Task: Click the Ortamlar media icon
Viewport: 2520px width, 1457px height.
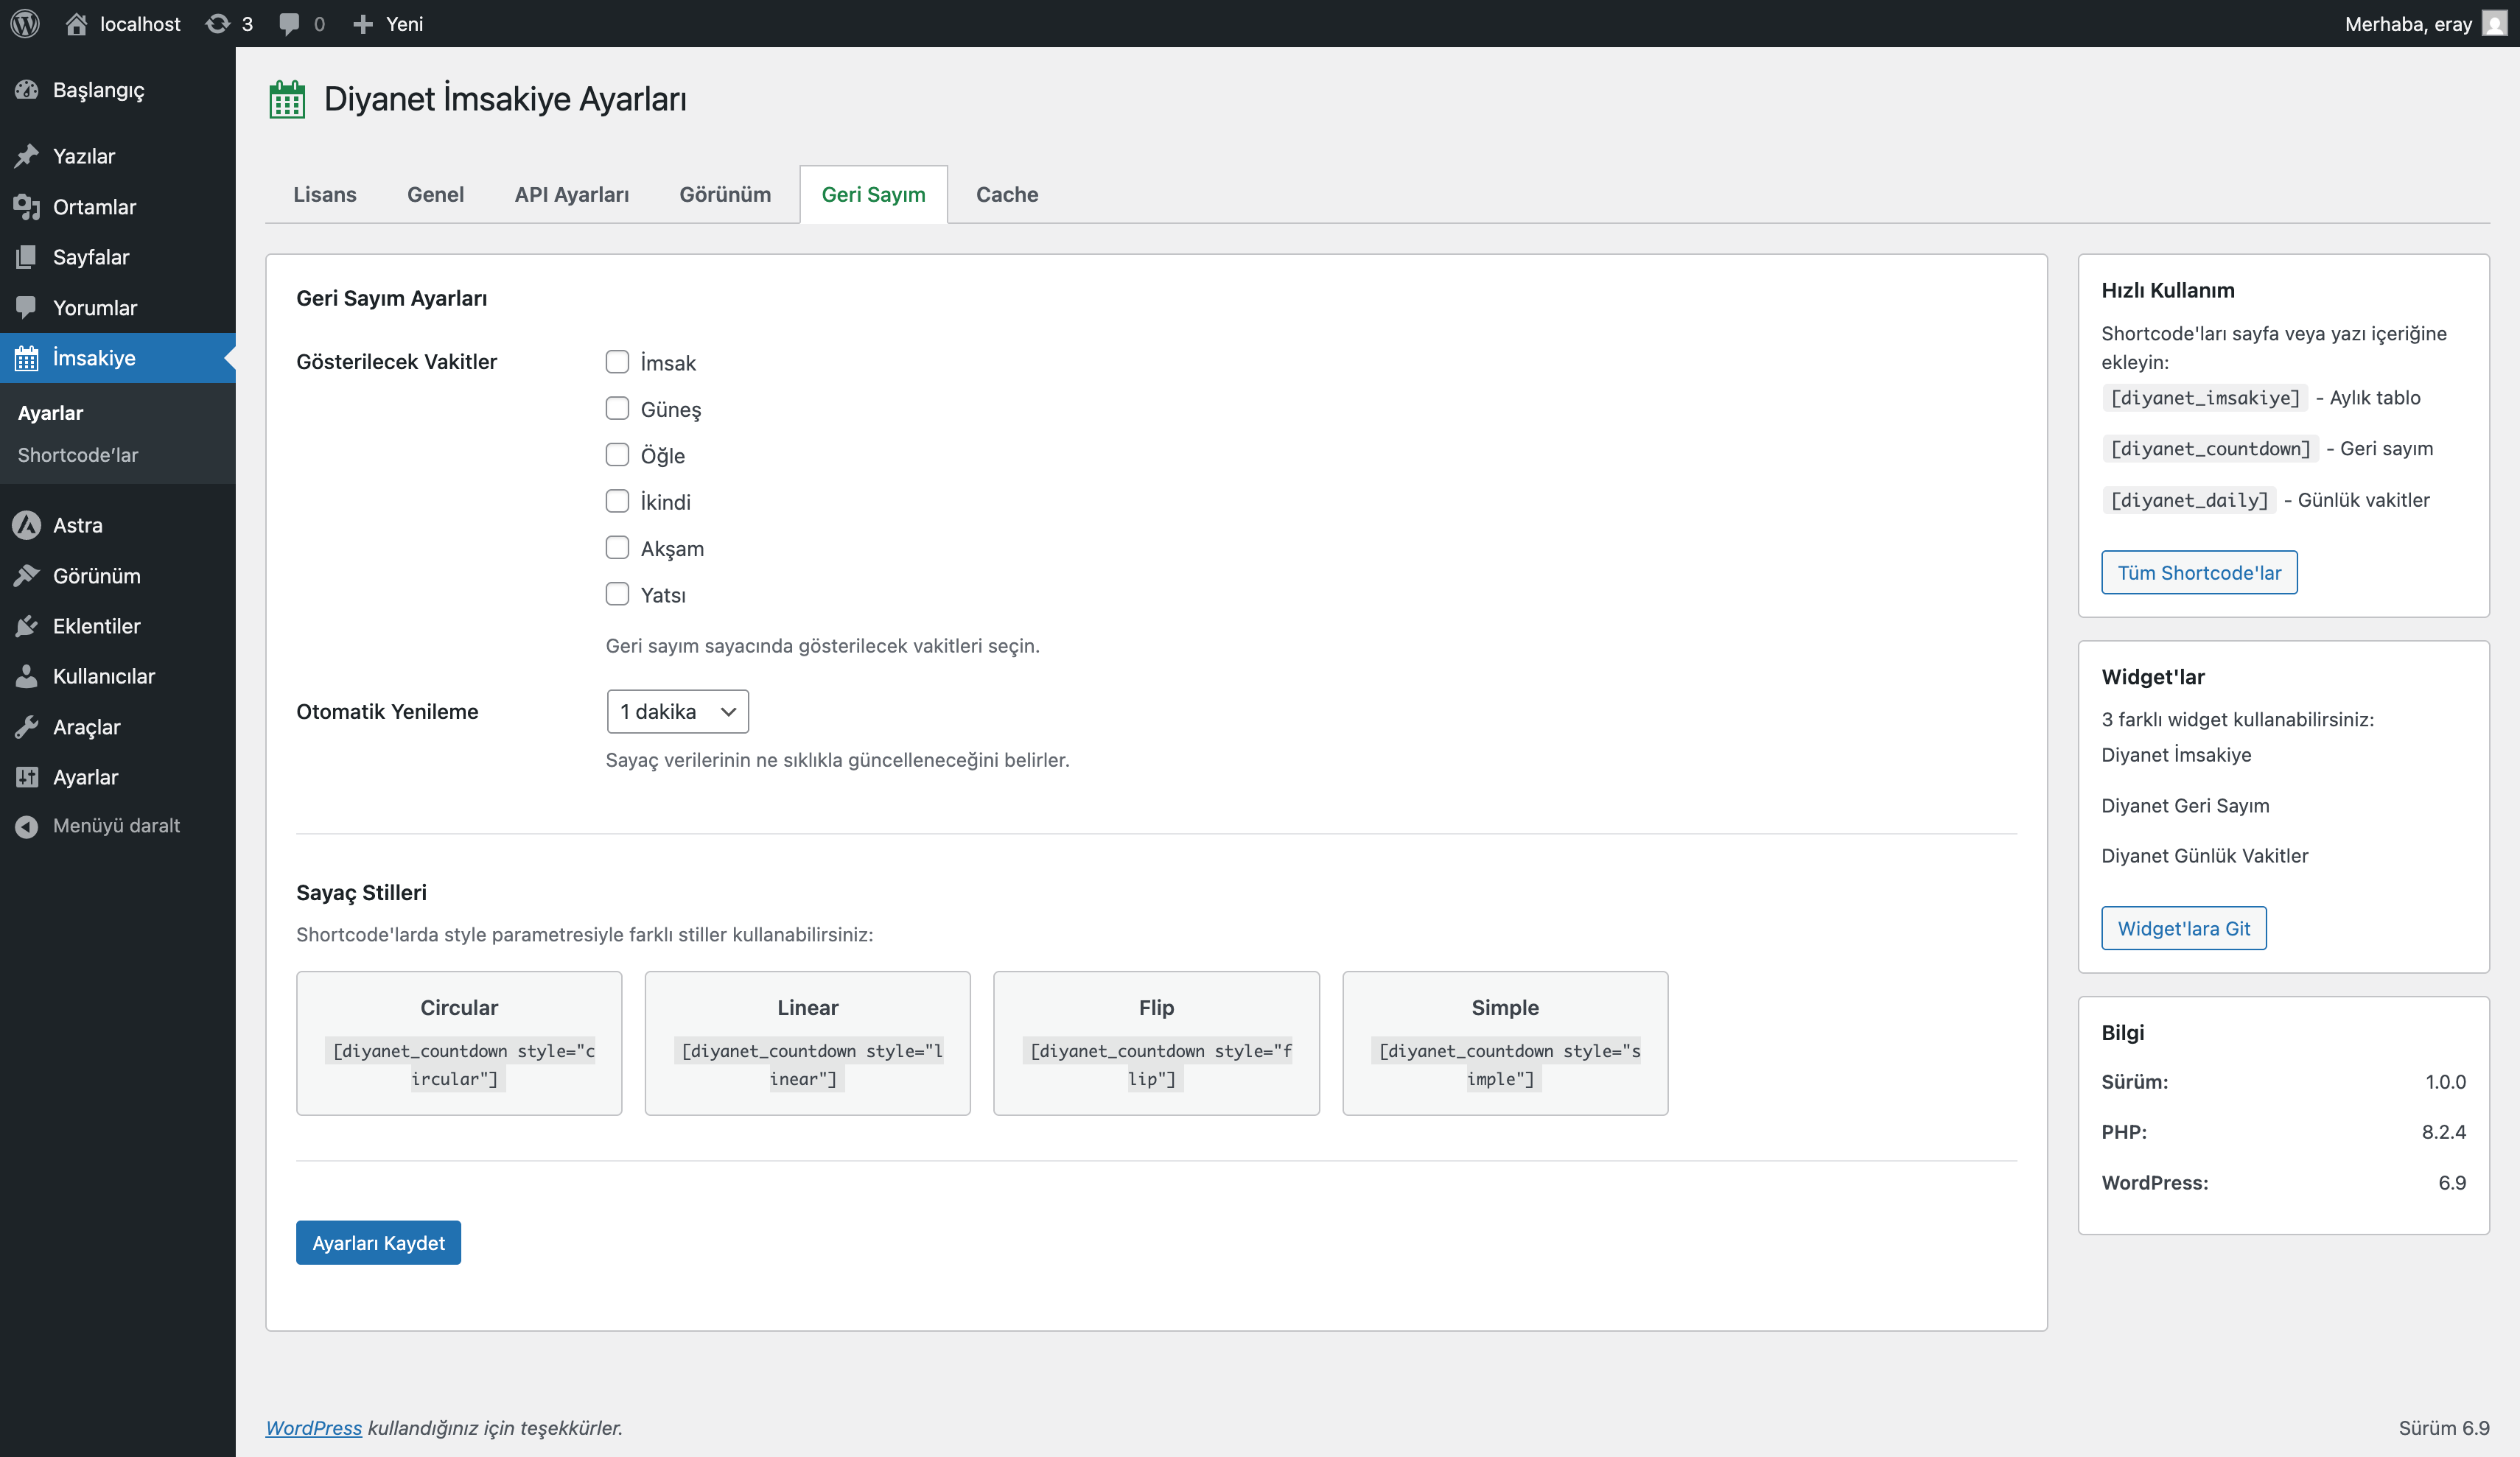Action: click(27, 207)
